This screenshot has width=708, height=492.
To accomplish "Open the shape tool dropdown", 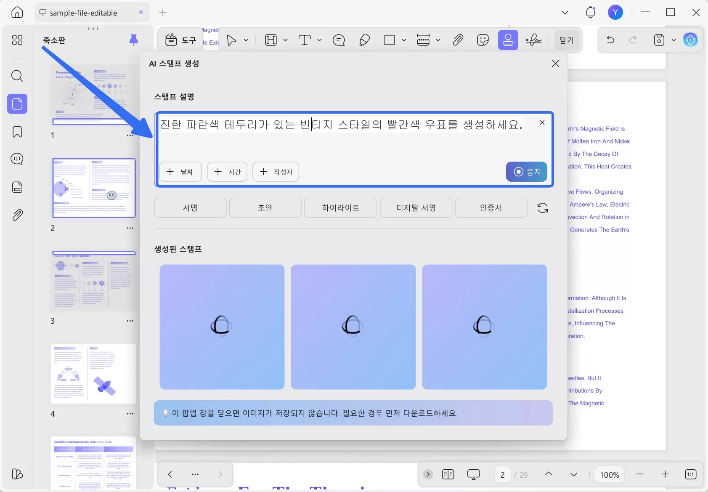I will point(403,40).
